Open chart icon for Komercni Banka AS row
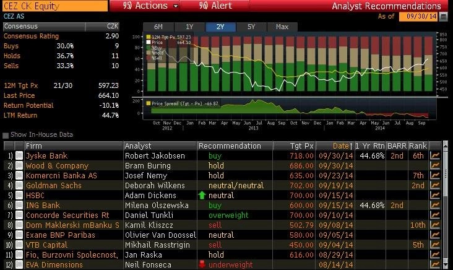 (435, 175)
